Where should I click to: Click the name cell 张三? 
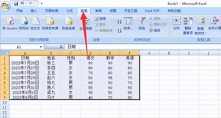pos(51,63)
